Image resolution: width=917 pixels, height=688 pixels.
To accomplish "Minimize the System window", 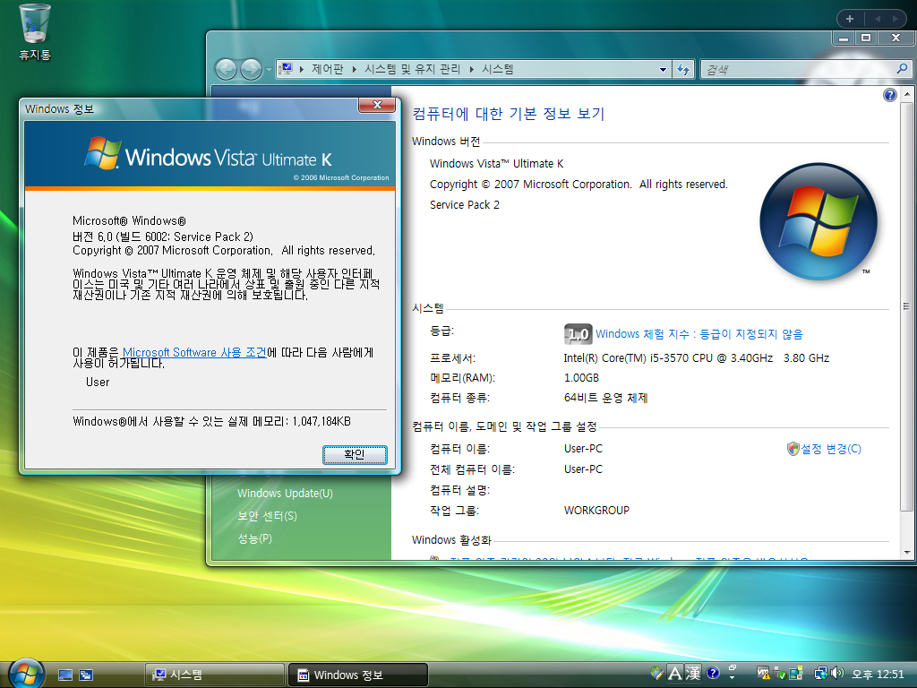I will point(844,38).
